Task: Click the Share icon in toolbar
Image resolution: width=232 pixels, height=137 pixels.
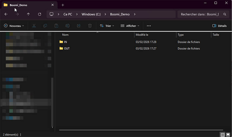Action: (79, 26)
